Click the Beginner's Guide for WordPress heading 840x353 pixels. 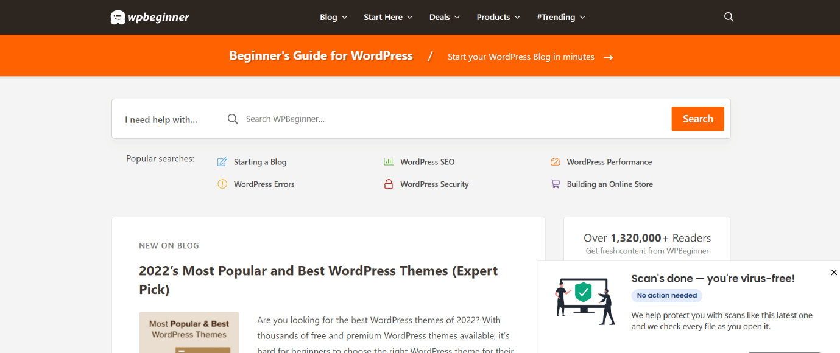coord(321,56)
